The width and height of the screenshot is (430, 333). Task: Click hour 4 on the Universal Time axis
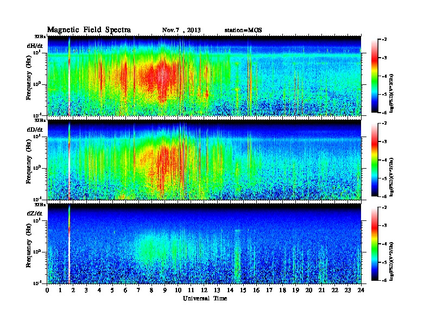pos(99,291)
